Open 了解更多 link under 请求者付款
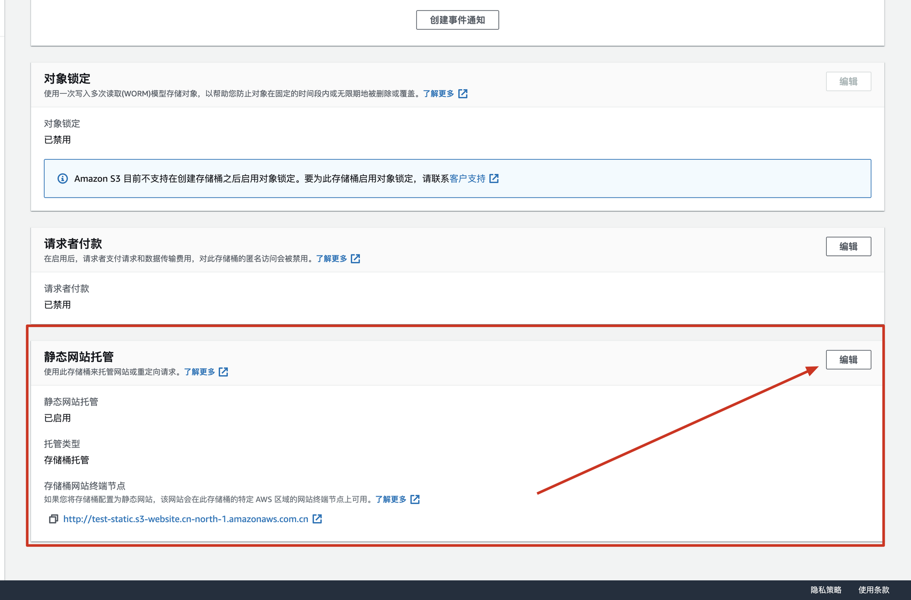Screen dimensions: 911x600 pyautogui.click(x=332, y=259)
